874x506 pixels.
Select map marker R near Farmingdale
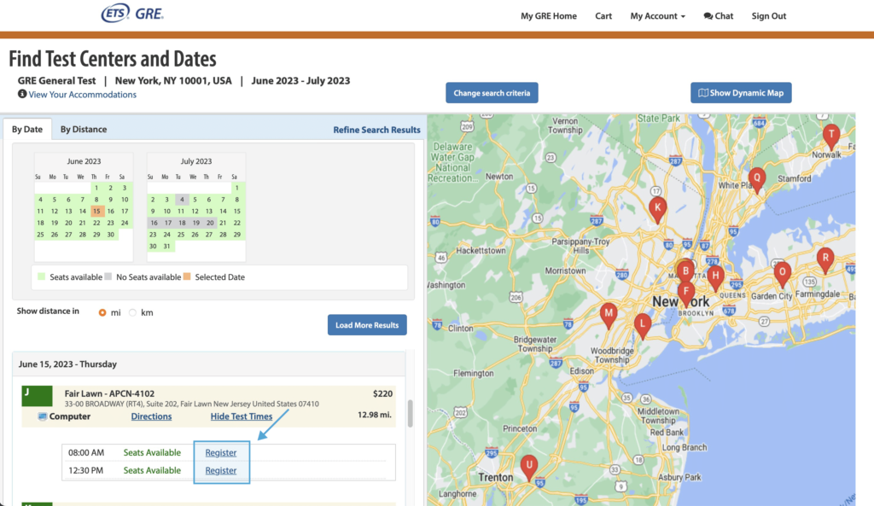(x=824, y=258)
